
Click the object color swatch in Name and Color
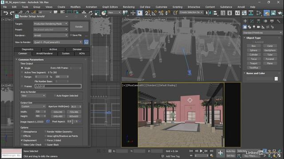tap(276, 79)
